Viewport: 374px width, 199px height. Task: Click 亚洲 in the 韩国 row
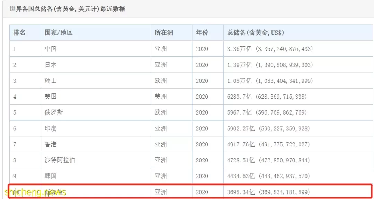pos(161,176)
